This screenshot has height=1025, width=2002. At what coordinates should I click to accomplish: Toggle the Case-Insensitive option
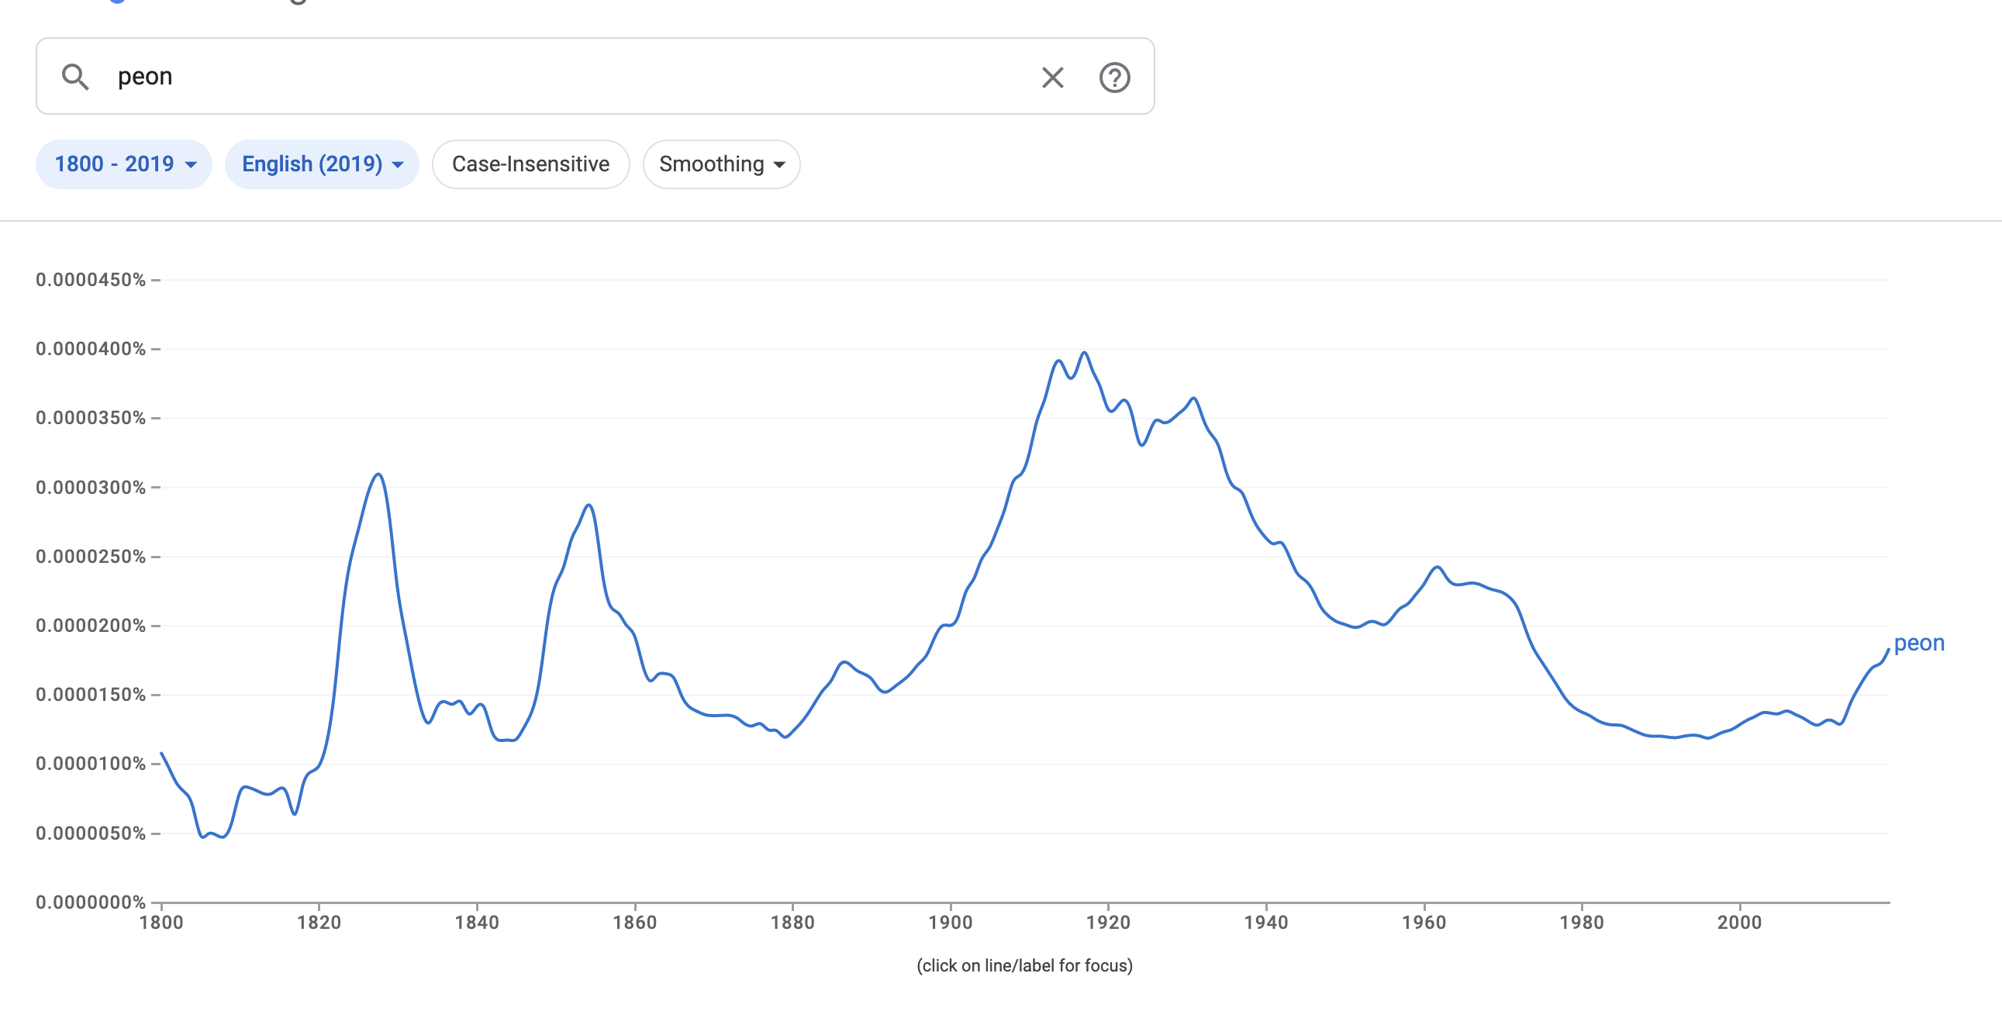[531, 164]
